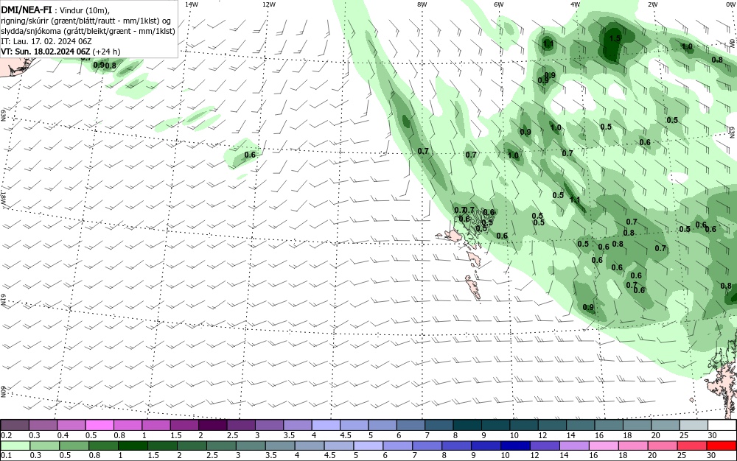Click the 8 dark teal swatch in the upper legend row
Viewport: 737px width, 461px height.
tap(467, 426)
